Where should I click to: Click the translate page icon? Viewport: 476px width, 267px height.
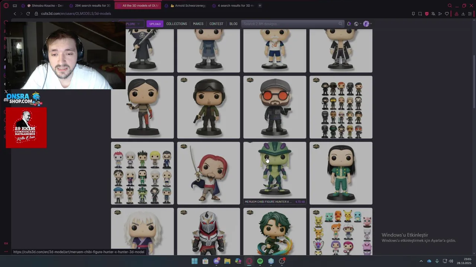click(433, 14)
